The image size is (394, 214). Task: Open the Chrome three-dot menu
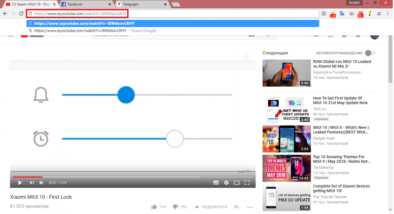(x=388, y=14)
